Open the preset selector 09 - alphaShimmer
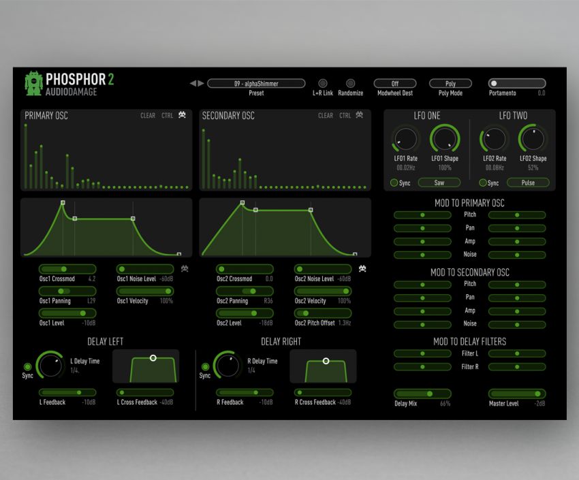 pos(256,83)
